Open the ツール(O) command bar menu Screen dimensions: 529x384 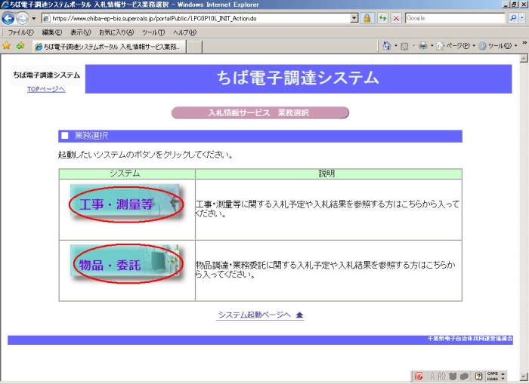[x=497, y=46]
